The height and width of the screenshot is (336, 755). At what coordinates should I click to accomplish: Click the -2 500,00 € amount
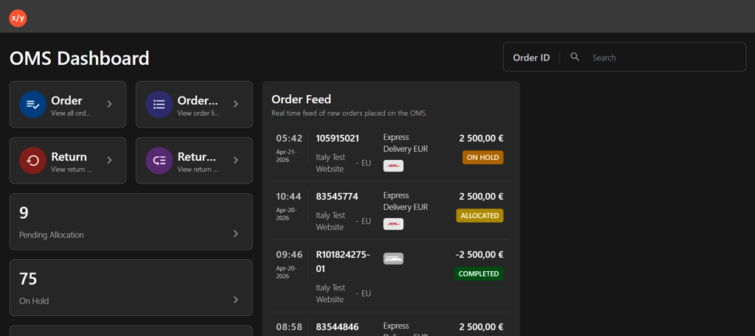479,255
